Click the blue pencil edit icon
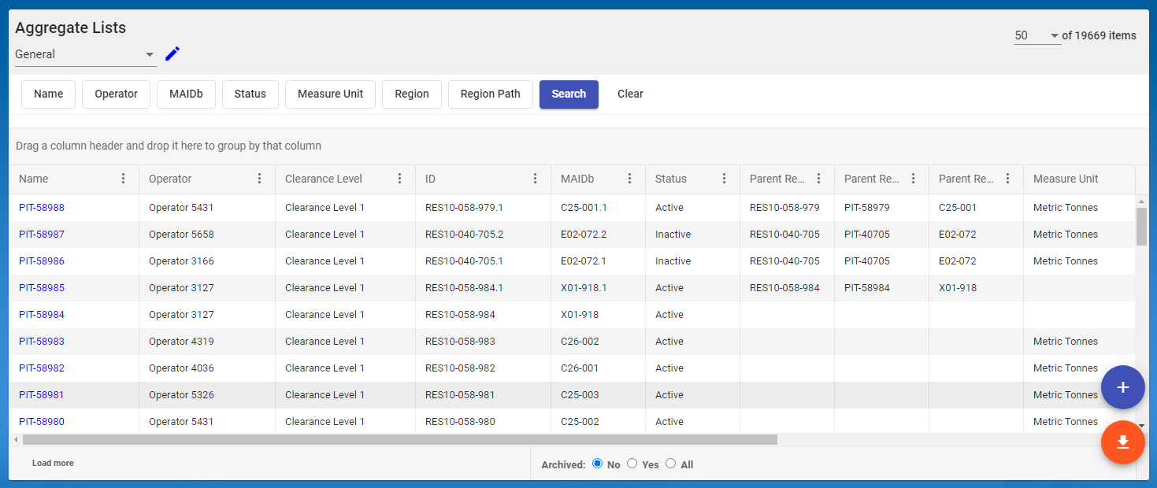 [172, 54]
